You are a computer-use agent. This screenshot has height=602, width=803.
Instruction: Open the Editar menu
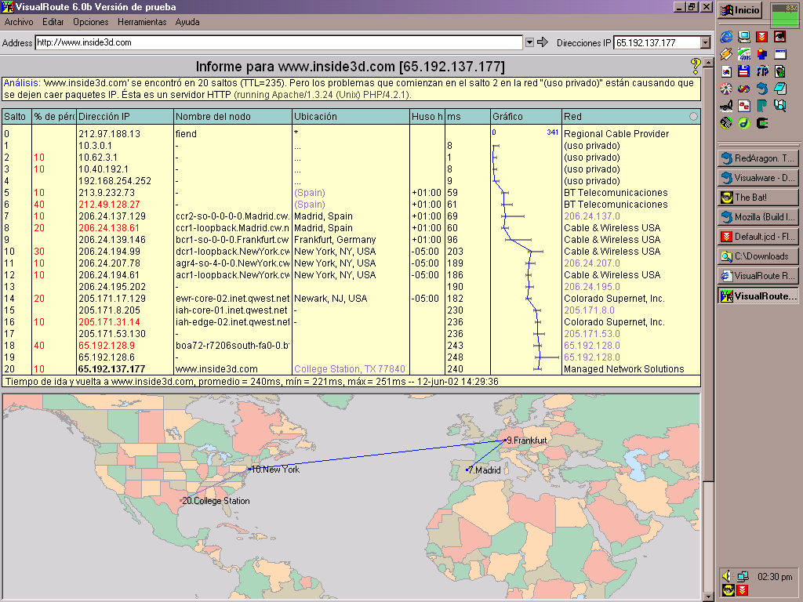[53, 22]
